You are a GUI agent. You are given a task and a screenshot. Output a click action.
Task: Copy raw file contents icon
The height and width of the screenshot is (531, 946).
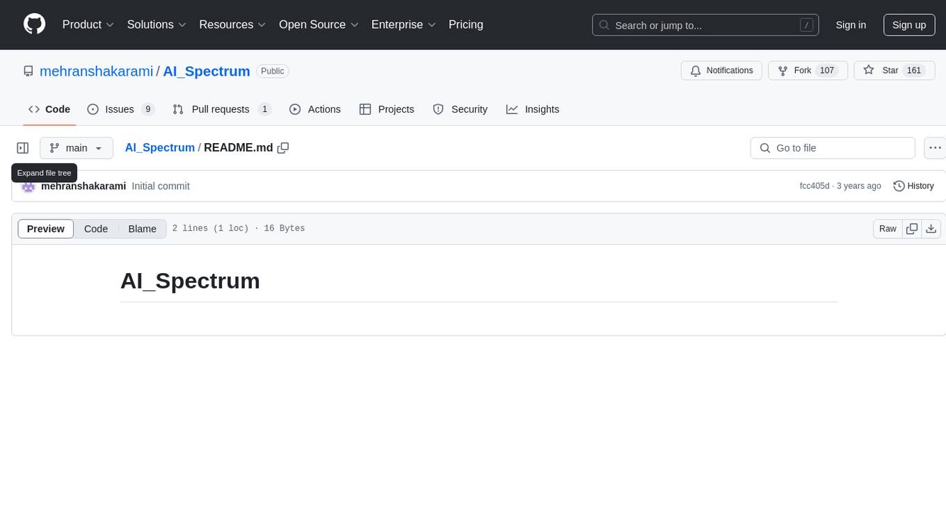[x=912, y=229]
